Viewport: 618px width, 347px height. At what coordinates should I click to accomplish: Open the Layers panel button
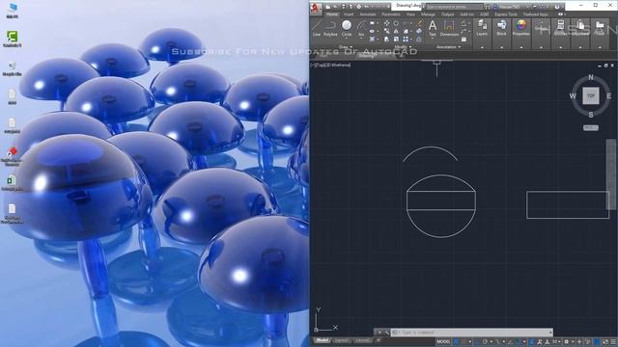click(x=482, y=28)
